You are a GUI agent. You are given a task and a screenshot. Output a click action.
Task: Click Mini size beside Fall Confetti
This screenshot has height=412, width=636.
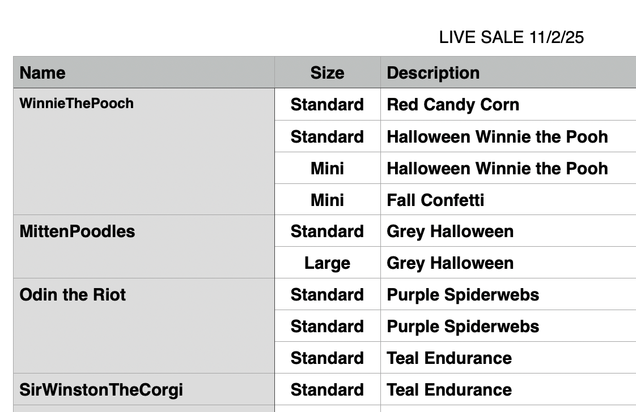(327, 200)
